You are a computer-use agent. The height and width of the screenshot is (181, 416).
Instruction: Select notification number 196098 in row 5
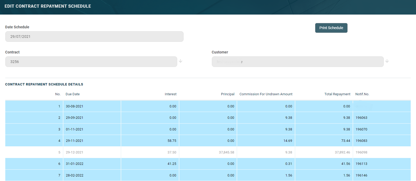[x=361, y=152]
